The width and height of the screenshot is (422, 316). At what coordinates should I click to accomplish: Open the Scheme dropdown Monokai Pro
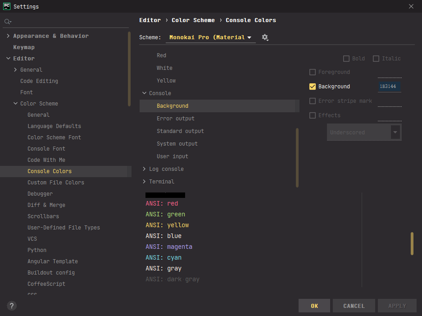[210, 37]
